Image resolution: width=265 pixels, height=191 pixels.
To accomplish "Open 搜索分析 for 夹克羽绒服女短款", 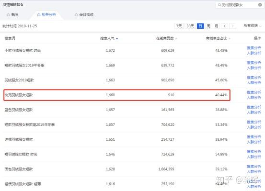I will coord(253,92).
